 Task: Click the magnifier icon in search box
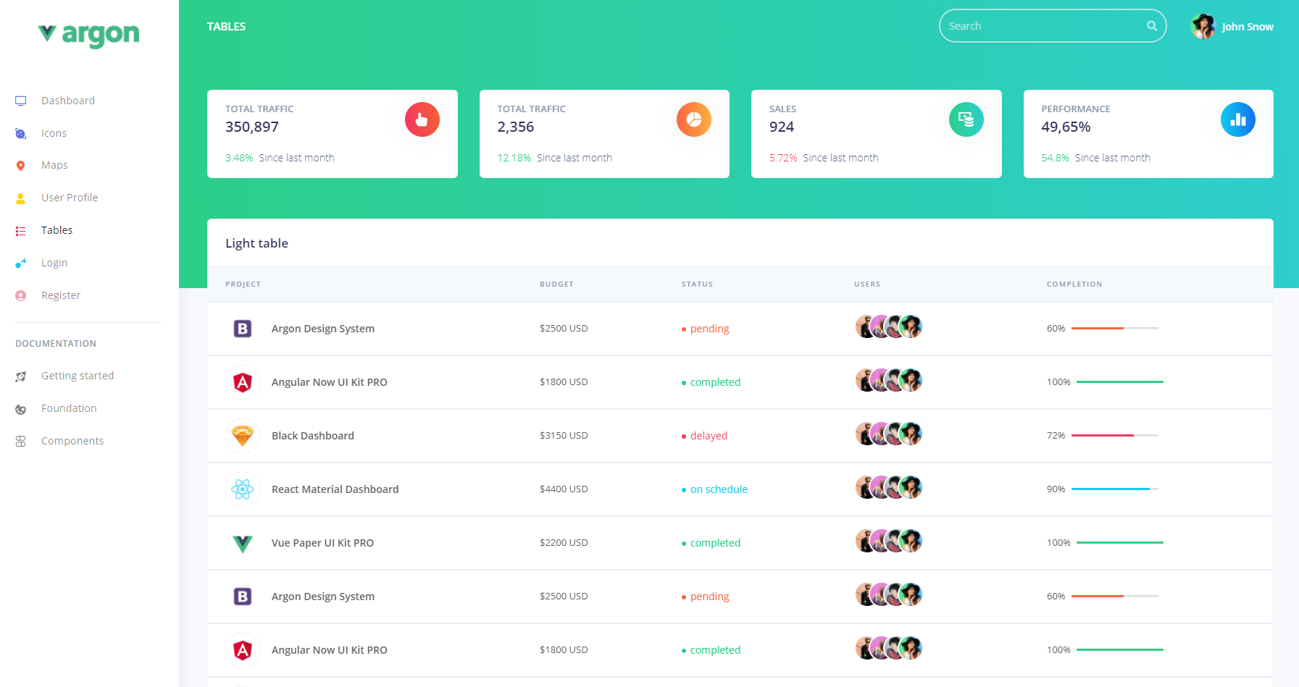point(1152,26)
